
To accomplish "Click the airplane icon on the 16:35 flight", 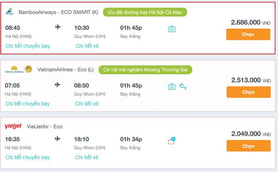I will tap(58, 139).
